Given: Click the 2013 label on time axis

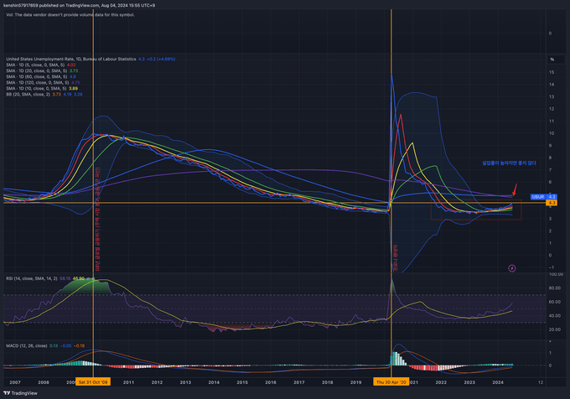Looking at the screenshot, I should [185, 382].
